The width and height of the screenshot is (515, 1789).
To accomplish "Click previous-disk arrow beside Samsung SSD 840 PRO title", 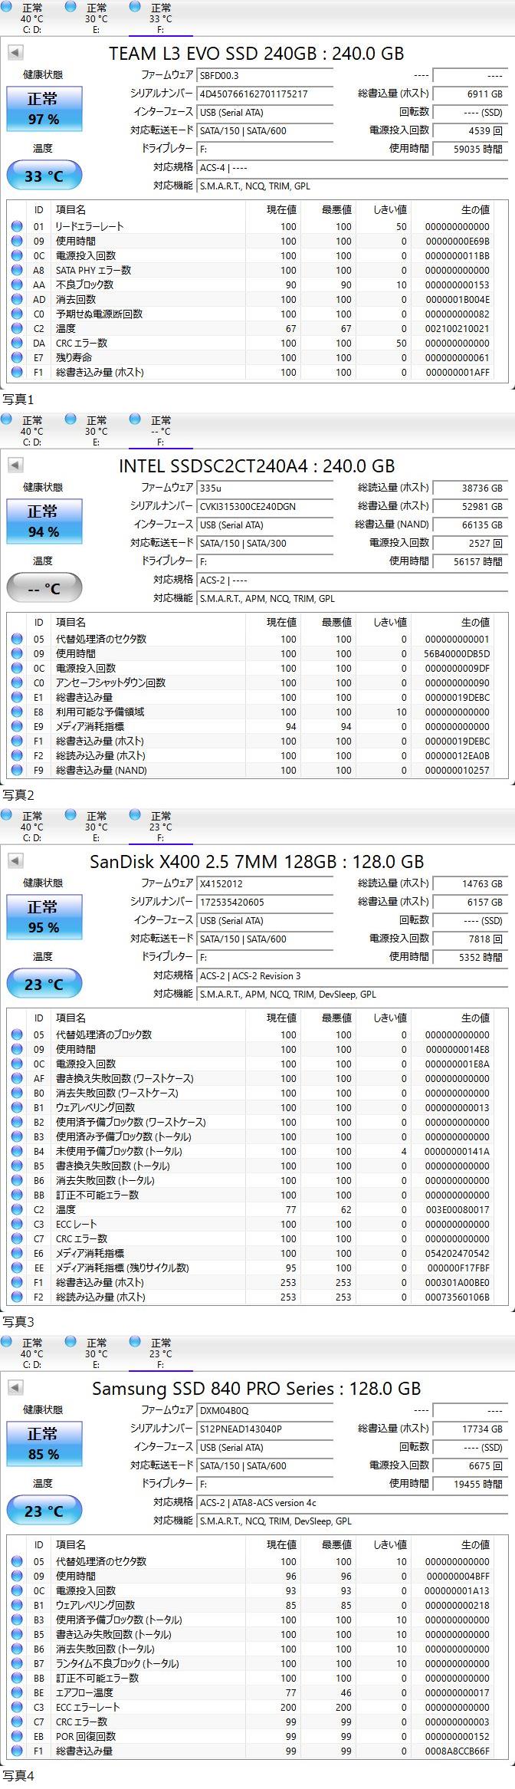I will (x=15, y=1388).
